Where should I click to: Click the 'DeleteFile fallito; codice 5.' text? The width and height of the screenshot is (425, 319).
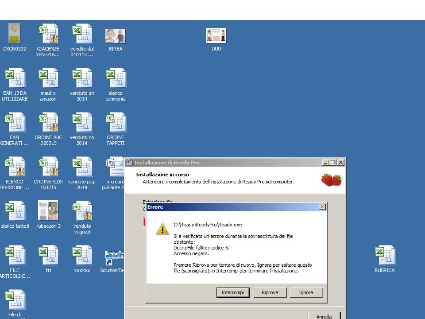click(x=201, y=248)
